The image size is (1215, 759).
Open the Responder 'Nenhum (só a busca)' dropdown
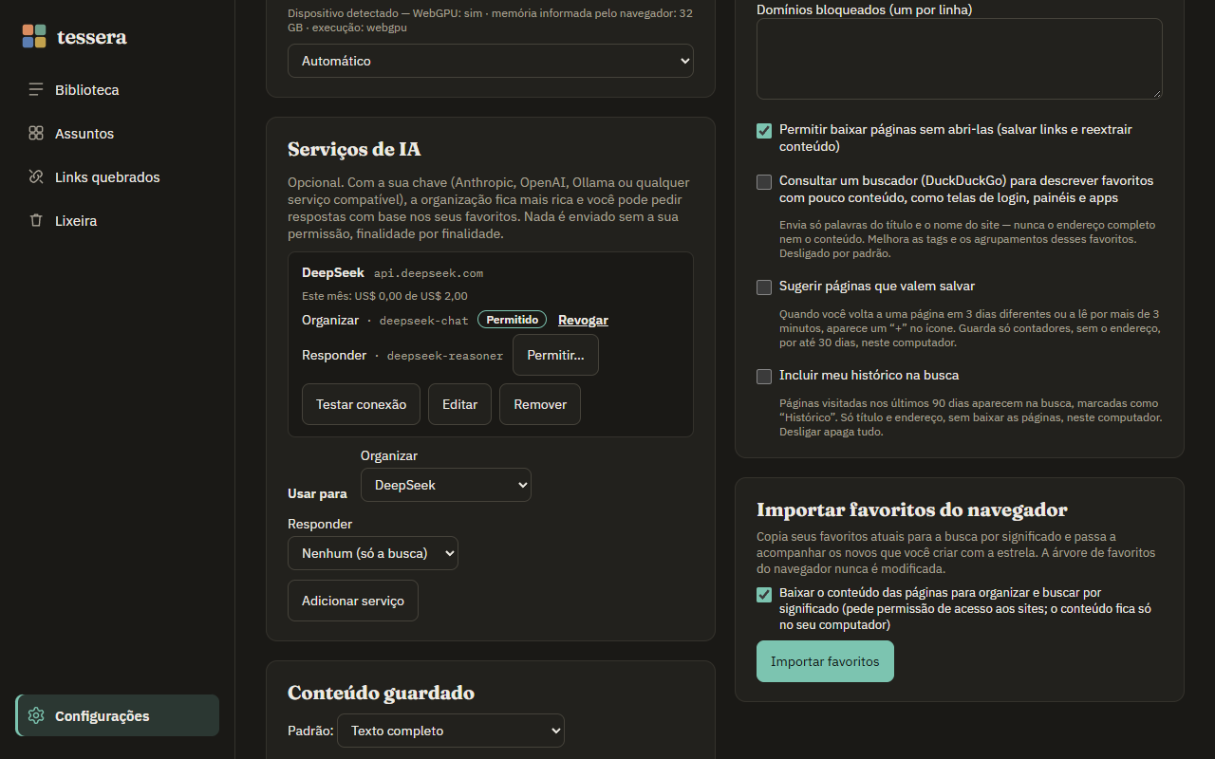pos(373,553)
